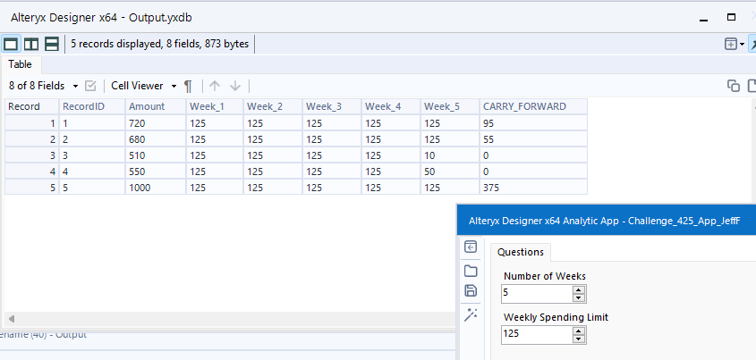This screenshot has height=360, width=756.
Task: Open folder icon in Analytic App sidebar
Action: pos(471,271)
